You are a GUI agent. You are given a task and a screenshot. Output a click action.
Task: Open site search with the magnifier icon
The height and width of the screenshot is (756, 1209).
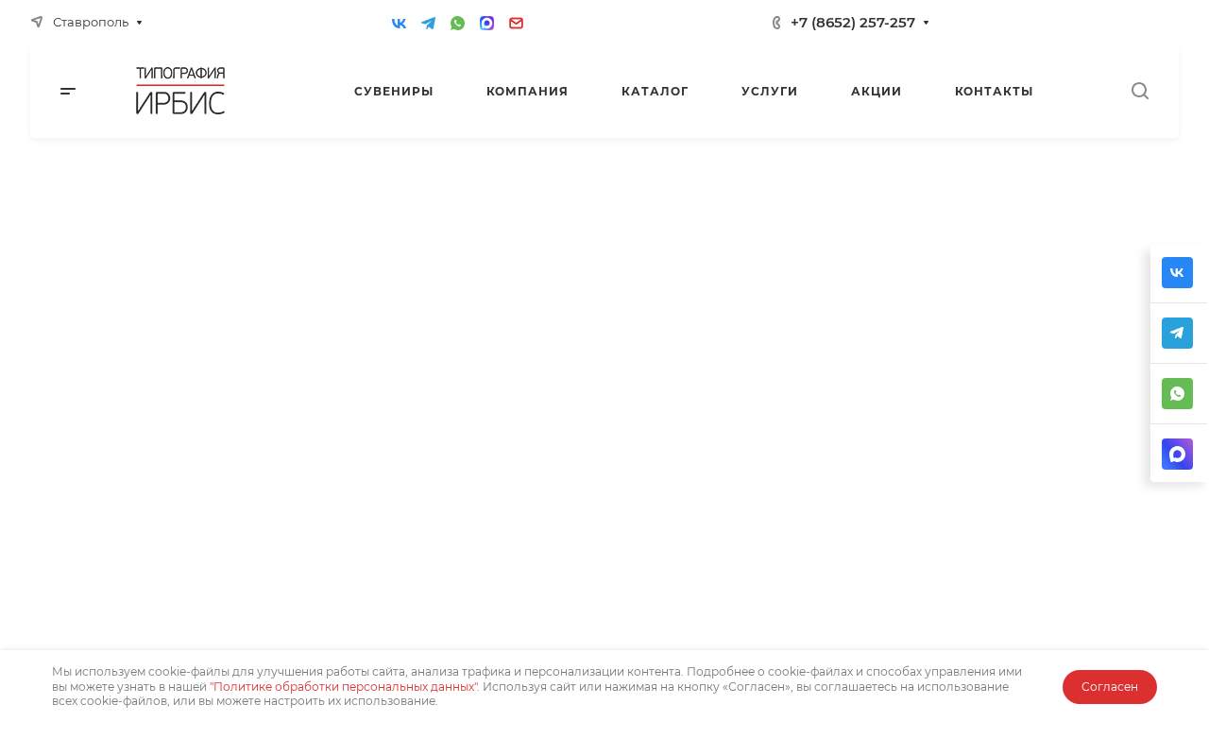tap(1140, 91)
